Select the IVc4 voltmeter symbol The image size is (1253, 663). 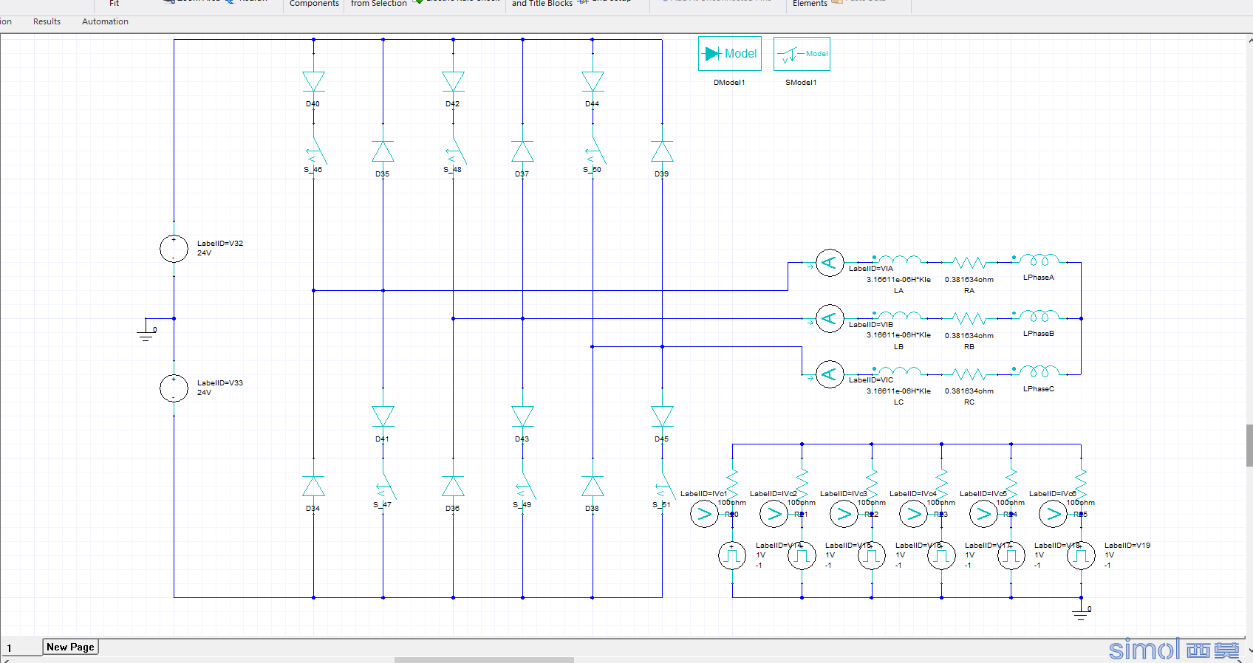(x=914, y=514)
